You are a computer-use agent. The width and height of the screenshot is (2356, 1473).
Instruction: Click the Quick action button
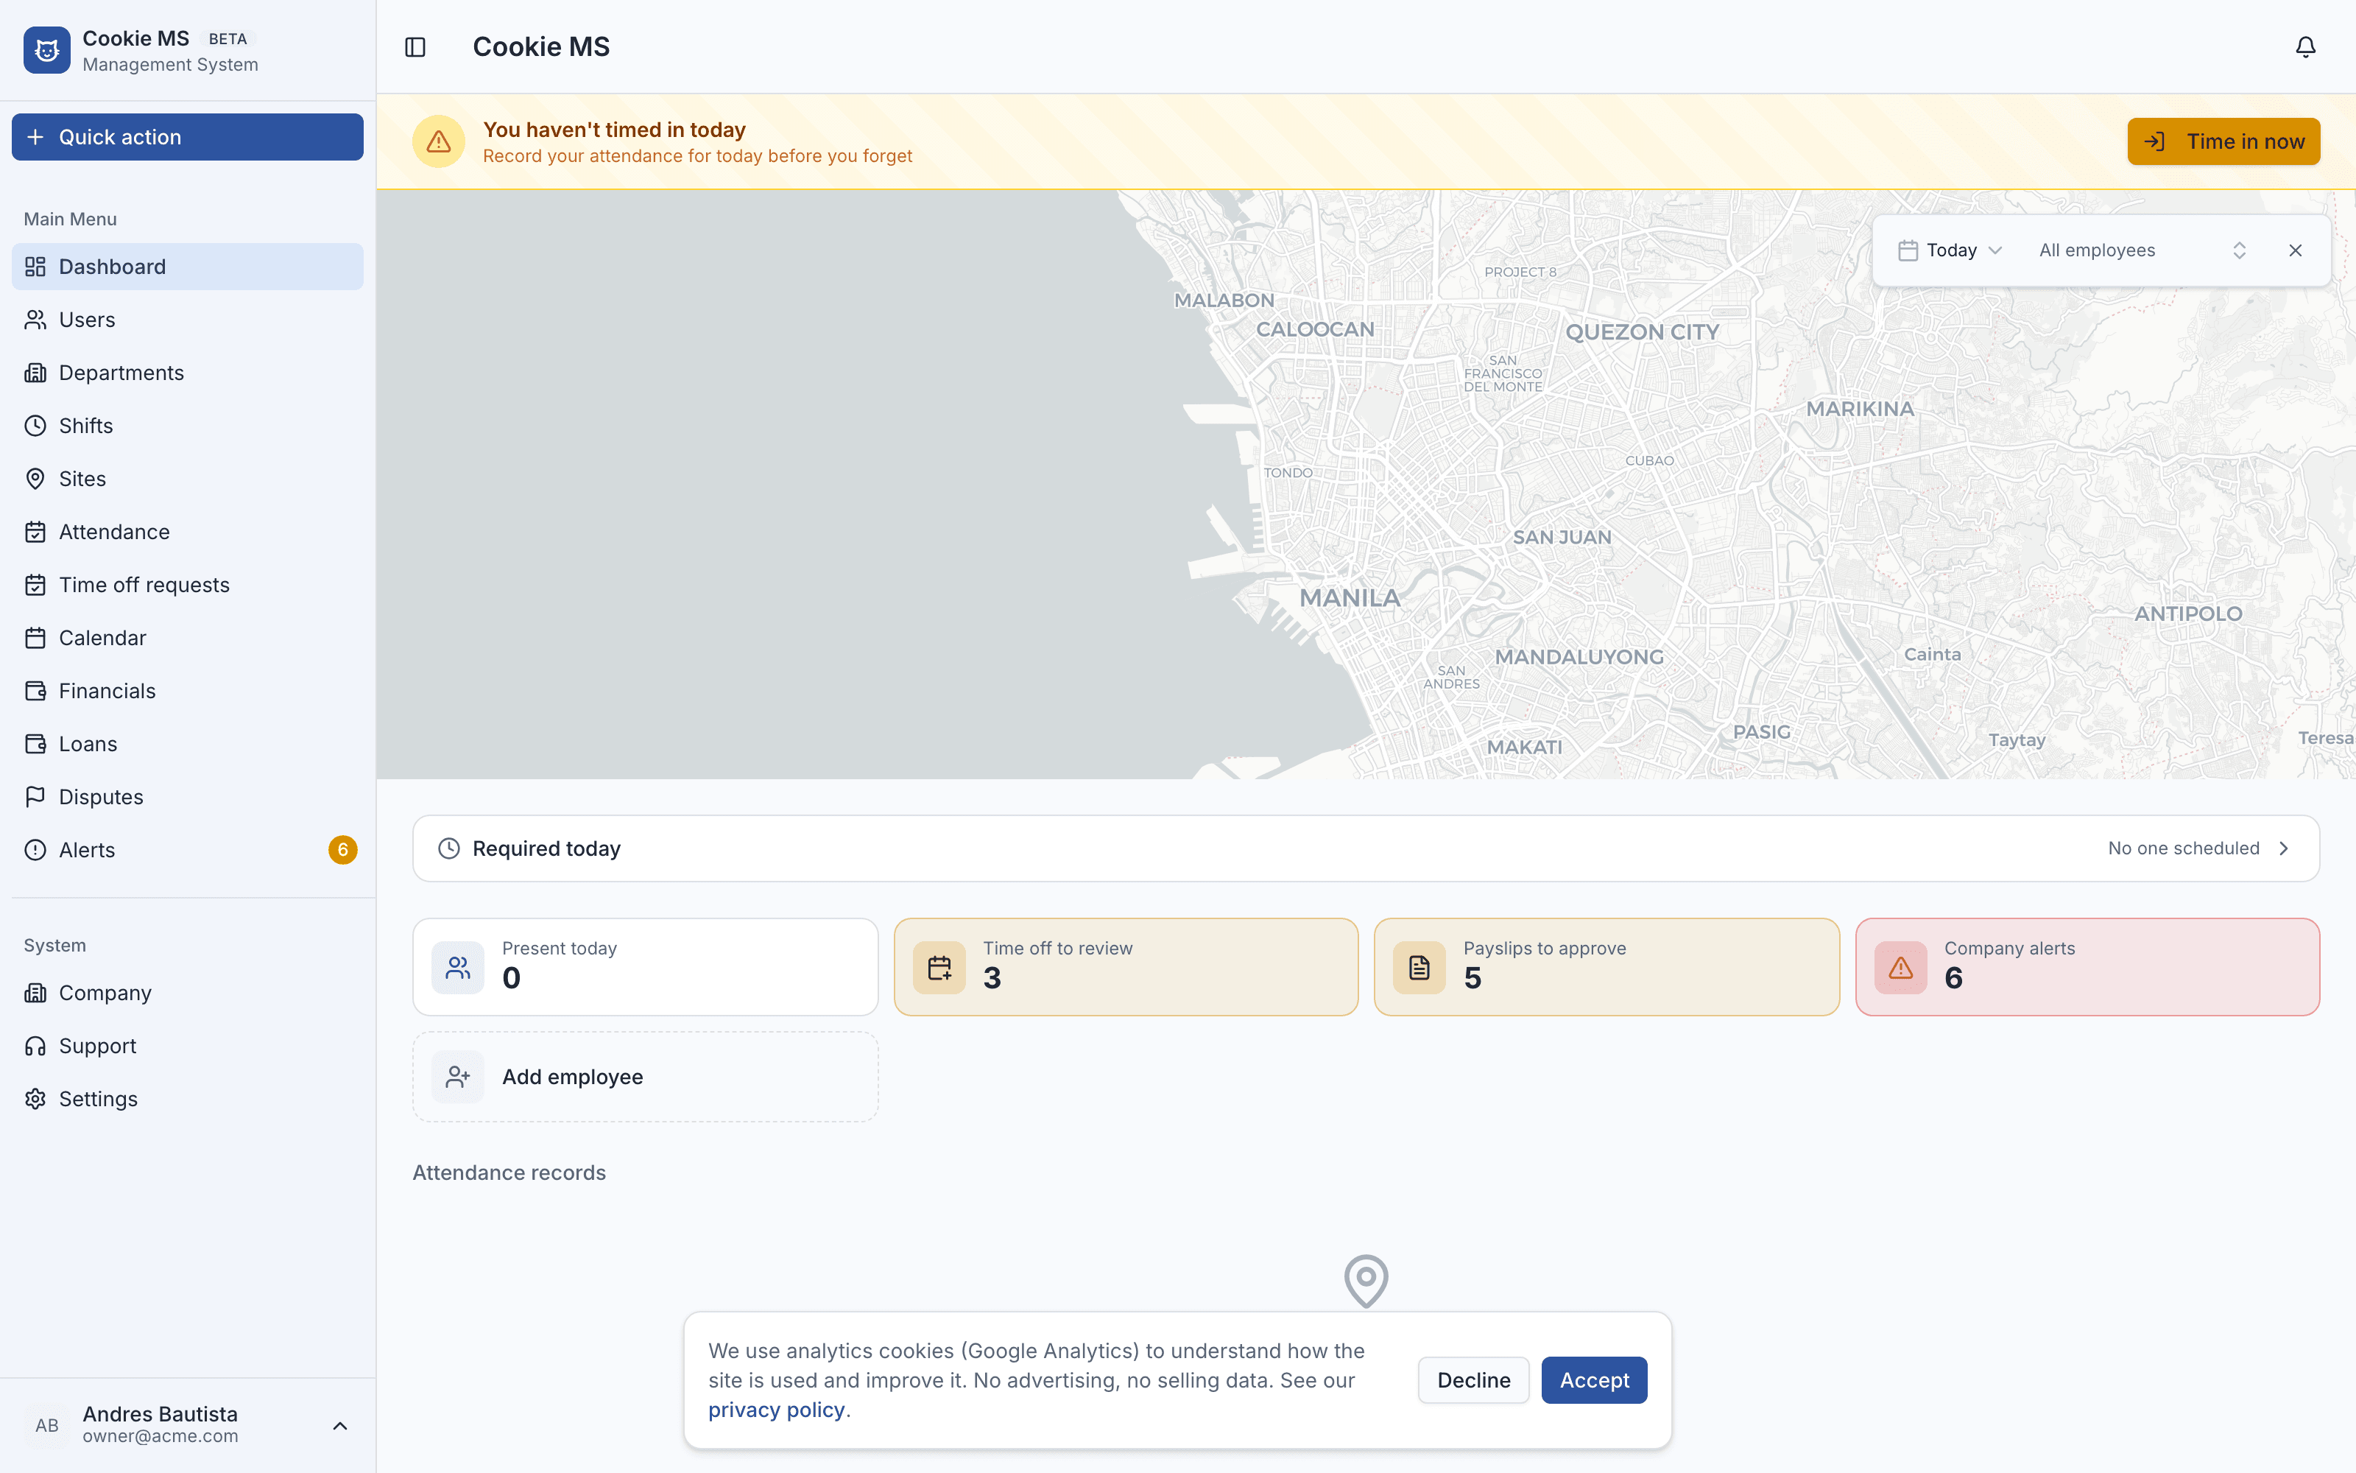pos(188,138)
